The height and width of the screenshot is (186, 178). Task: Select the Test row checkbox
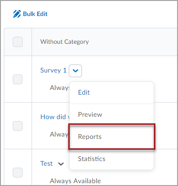17,172
